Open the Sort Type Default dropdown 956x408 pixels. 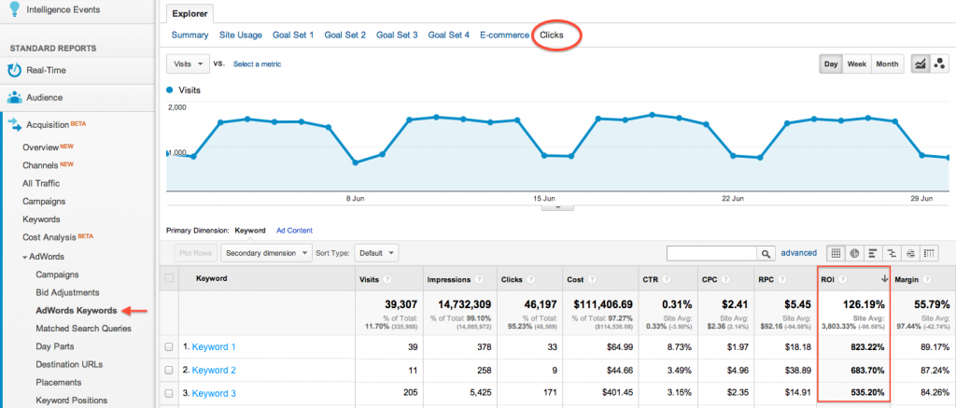pyautogui.click(x=377, y=253)
